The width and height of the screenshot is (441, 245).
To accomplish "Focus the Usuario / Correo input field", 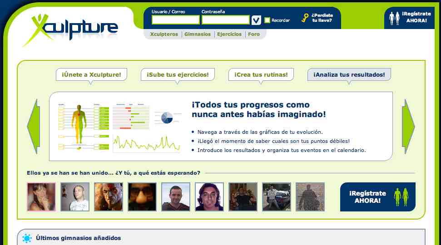I will tap(176, 20).
